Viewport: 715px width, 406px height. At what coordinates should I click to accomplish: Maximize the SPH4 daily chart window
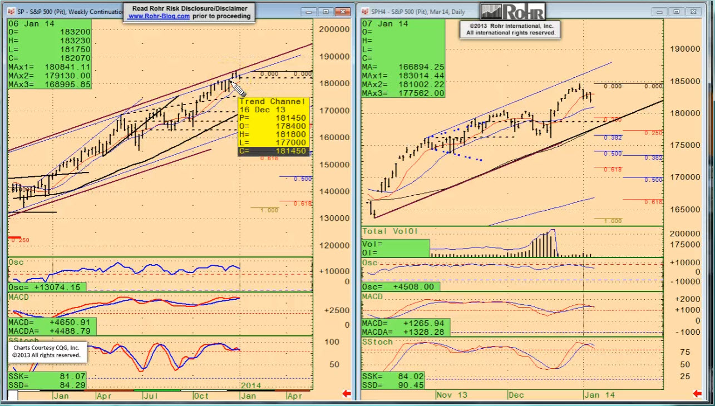point(677,12)
